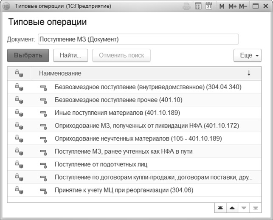Click the lock-cube icon in column header
273x220 pixels.
pyautogui.click(x=19, y=73)
